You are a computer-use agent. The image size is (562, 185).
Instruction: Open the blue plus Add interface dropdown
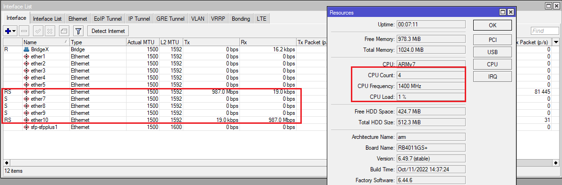[9, 31]
